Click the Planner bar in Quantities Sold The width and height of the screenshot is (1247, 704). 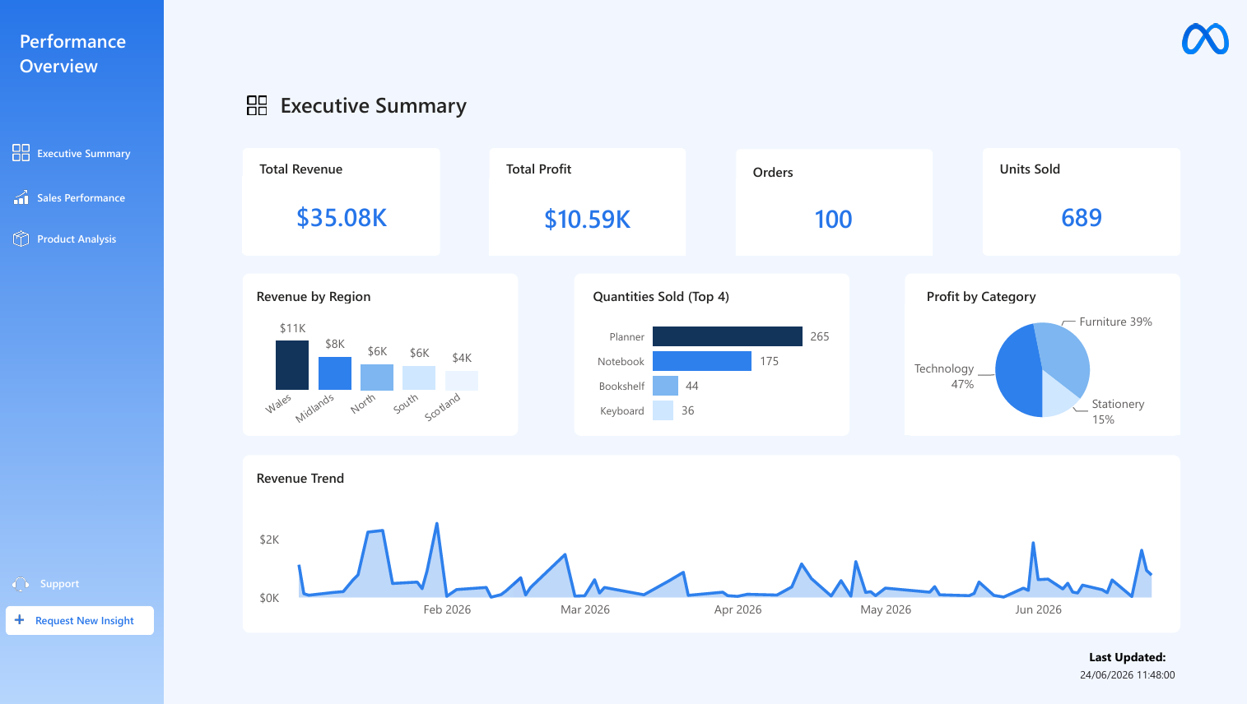728,336
